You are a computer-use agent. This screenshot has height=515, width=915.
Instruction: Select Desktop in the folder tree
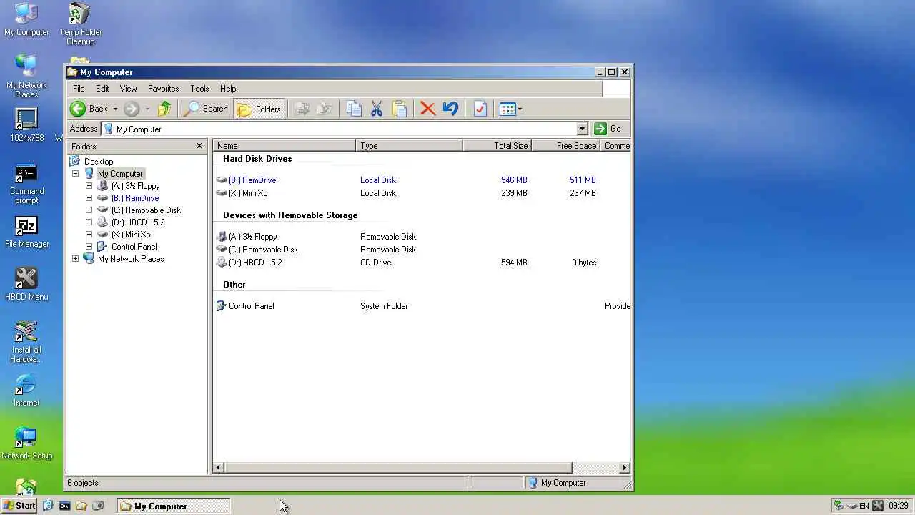99,162
